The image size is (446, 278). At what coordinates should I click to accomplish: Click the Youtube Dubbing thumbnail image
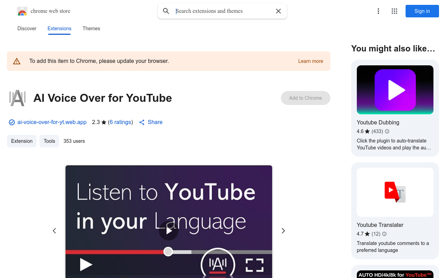point(395,90)
